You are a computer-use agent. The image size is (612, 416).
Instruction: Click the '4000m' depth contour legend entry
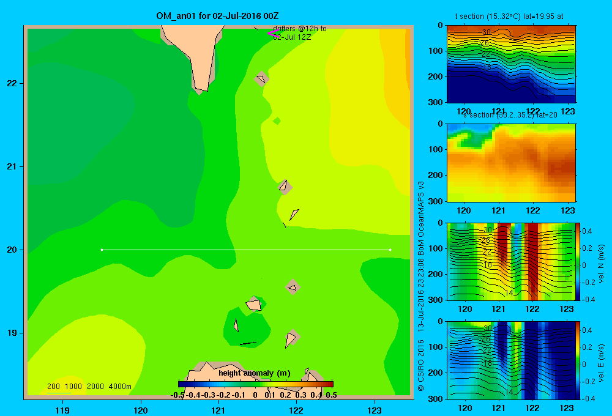click(x=120, y=387)
